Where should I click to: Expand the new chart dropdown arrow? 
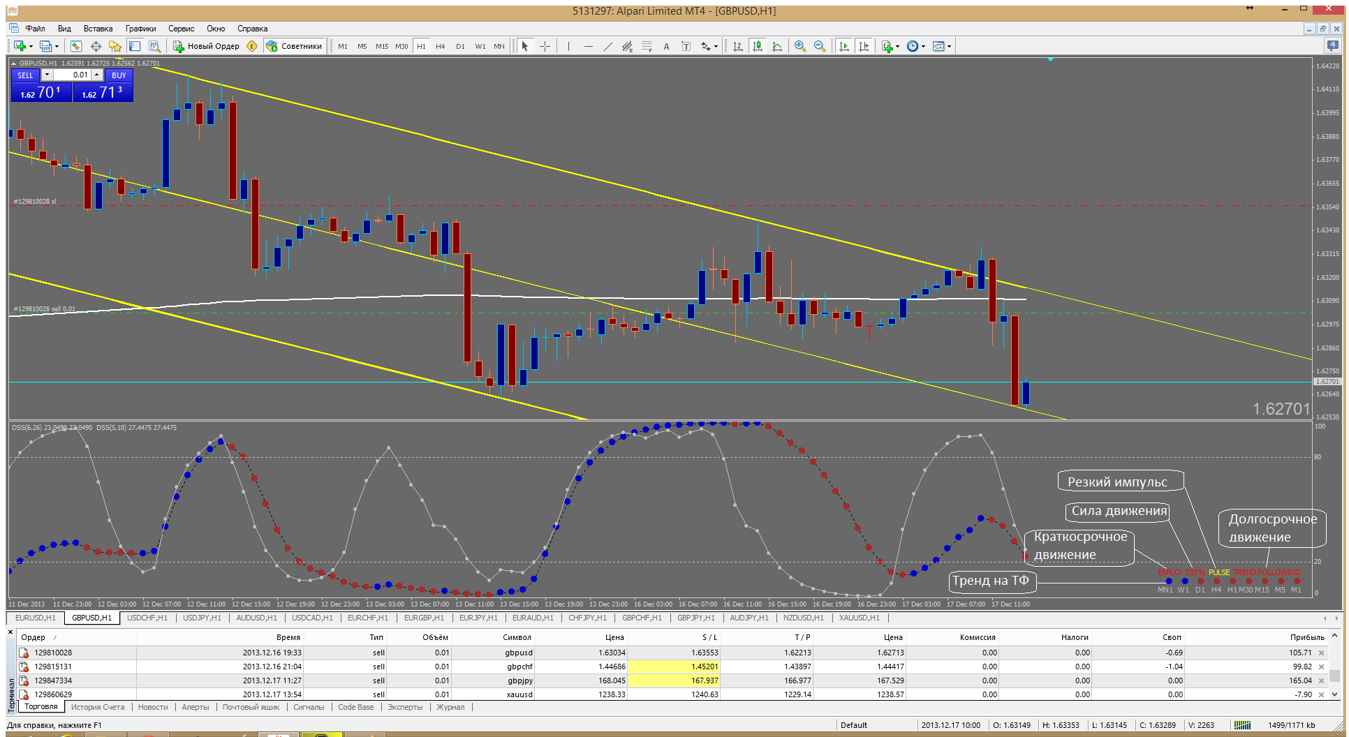coord(31,47)
